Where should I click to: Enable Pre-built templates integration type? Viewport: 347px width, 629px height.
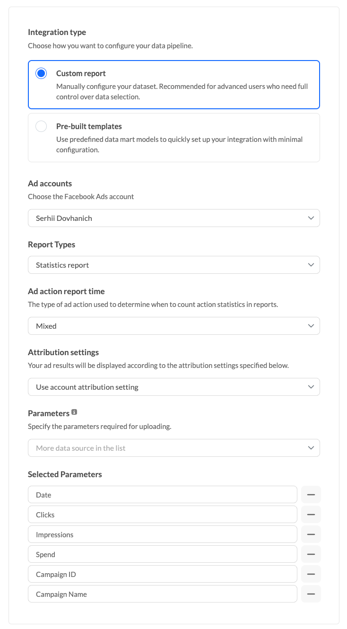(41, 126)
